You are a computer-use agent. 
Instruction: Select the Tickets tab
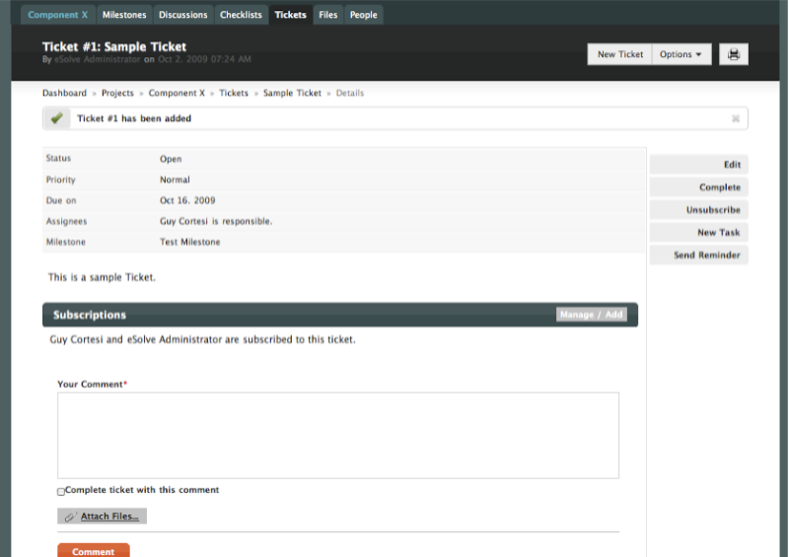[290, 15]
